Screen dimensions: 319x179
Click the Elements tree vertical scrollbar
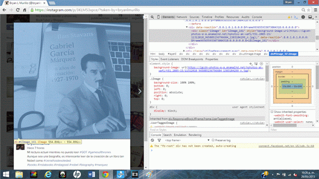317,38
